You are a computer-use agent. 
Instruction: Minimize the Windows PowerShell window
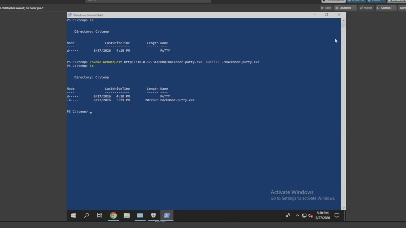[314, 15]
